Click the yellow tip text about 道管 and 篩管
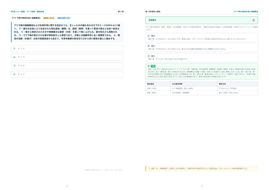The image size is (269, 190). tap(200, 168)
